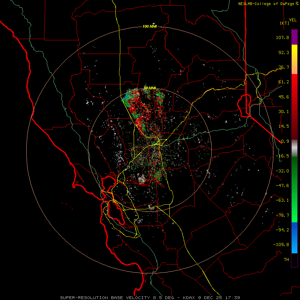Click the Super-Resolution Base Velocity caption
300x300 pixels.
pos(150,298)
